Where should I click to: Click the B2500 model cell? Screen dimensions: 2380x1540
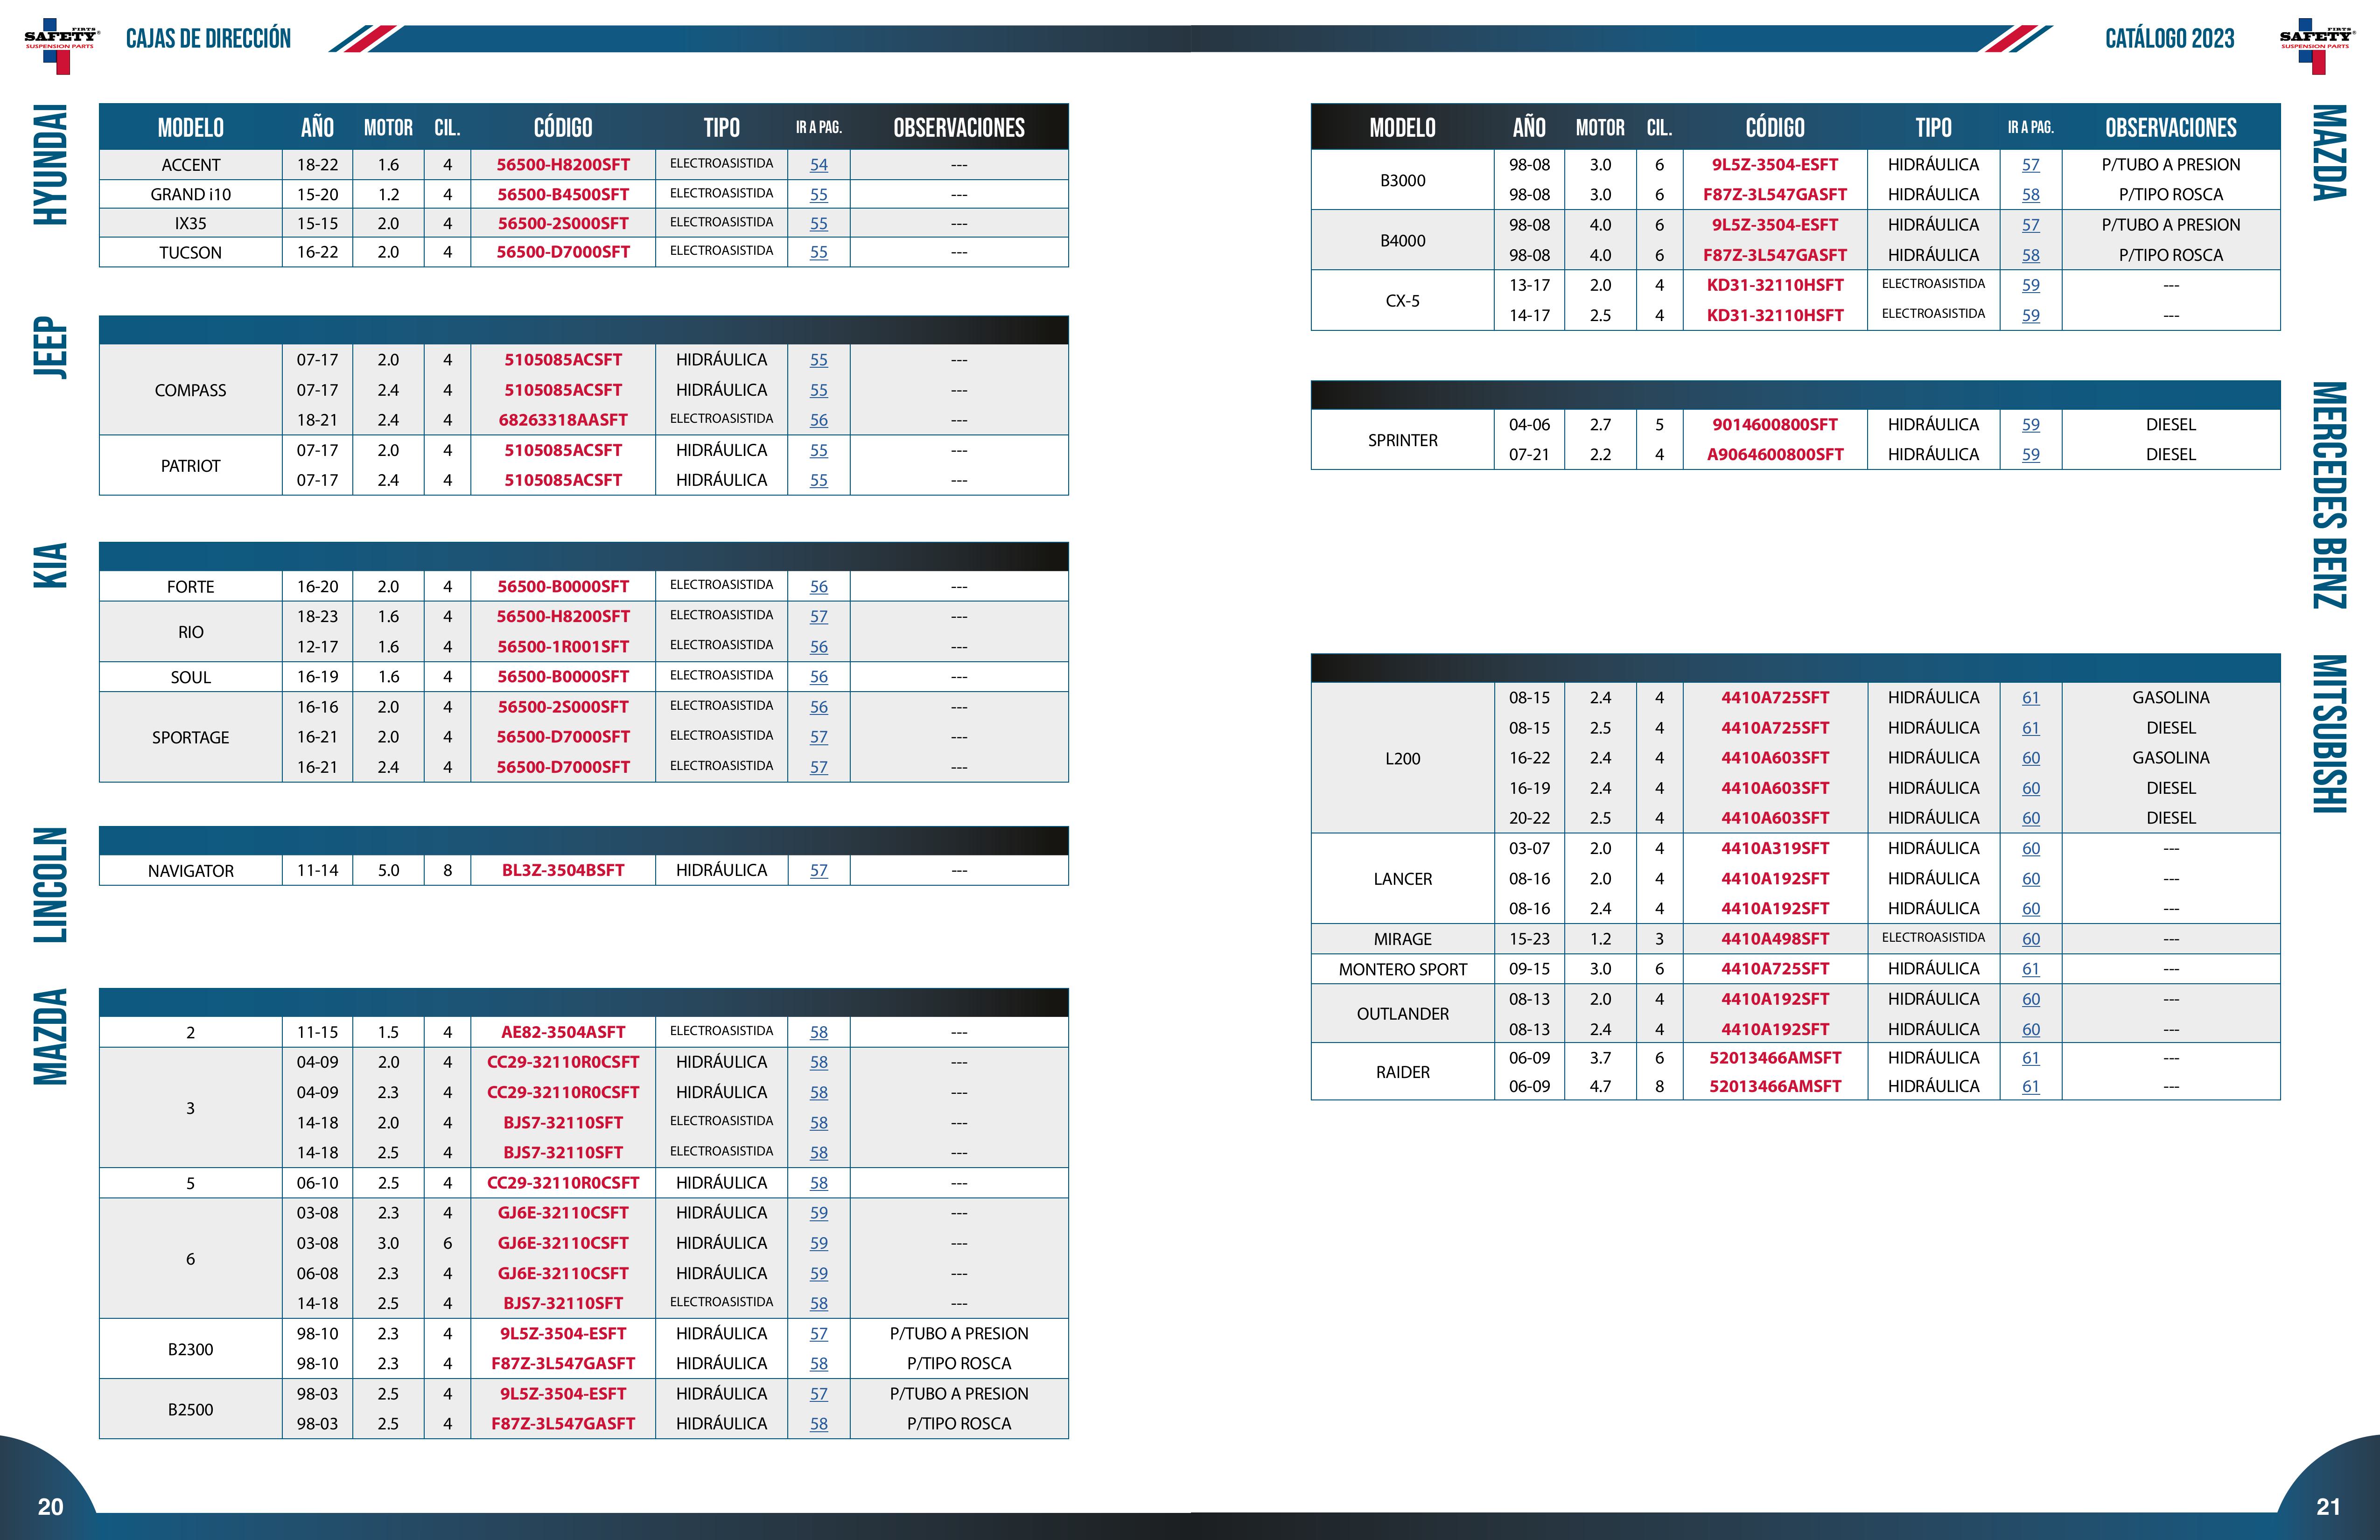click(x=191, y=1409)
